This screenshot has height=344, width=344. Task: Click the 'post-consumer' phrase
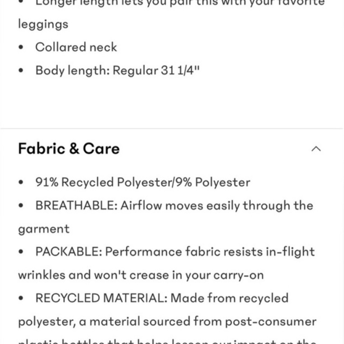click(271, 321)
